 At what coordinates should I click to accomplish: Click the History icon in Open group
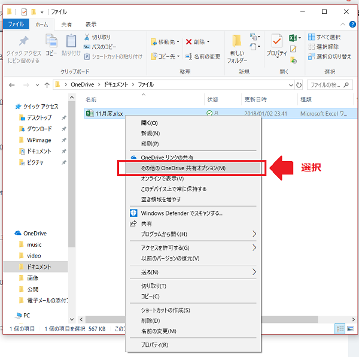pyautogui.click(x=293, y=60)
